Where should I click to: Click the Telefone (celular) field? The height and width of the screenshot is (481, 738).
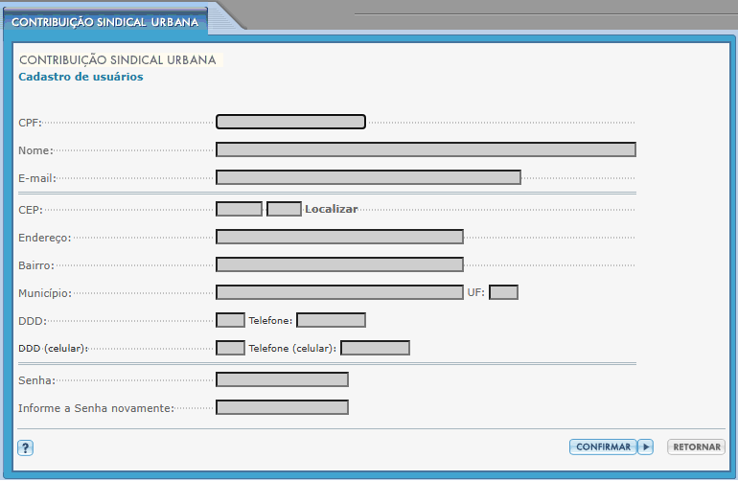pos(375,348)
